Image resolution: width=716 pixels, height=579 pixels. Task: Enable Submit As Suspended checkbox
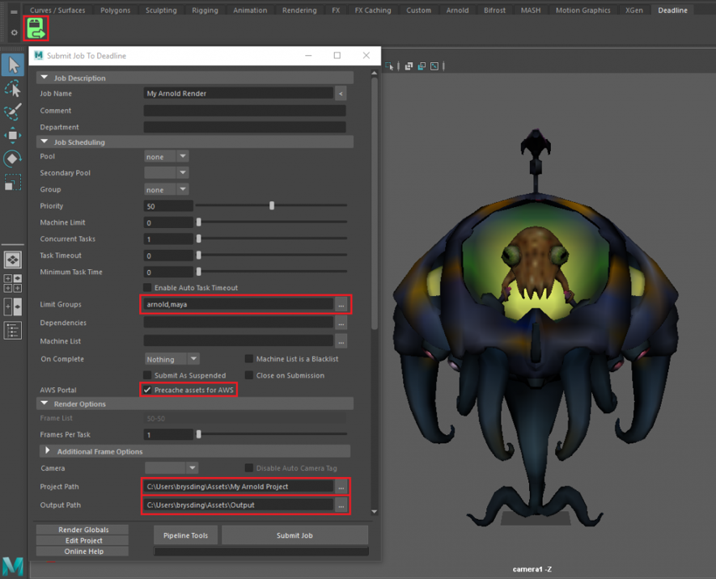coord(147,375)
